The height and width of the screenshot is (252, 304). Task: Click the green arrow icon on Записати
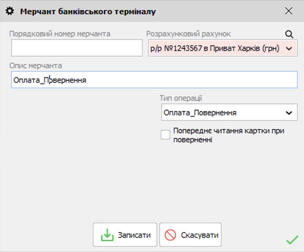click(x=107, y=235)
